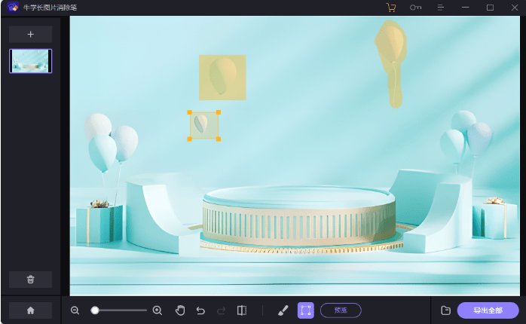Activate the rectangle selection tool
Viewport: 526px width, 324px height.
[x=305, y=310]
